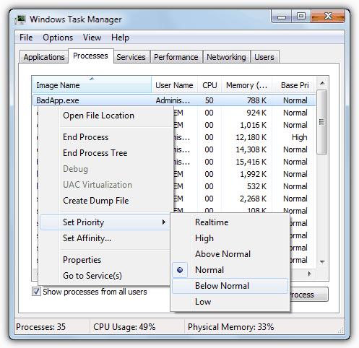Viewport: 359px width, 348px height.
Task: Click the High base priority cell
Action: point(299,137)
